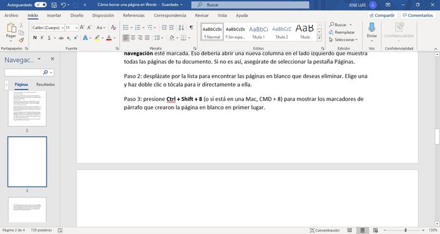This screenshot has height=234, width=440.
Task: Toggle subscript formatting
Action: click(68, 38)
